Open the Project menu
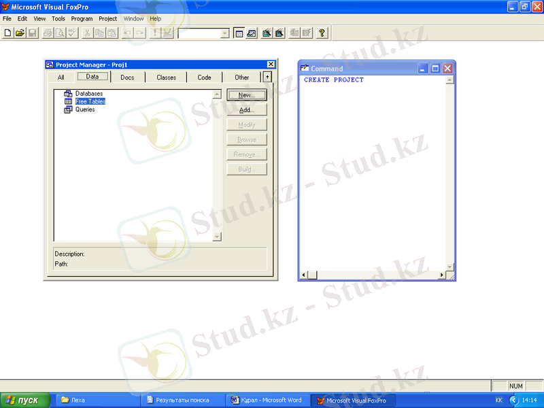Screen dimensions: 544x408 point(107,19)
